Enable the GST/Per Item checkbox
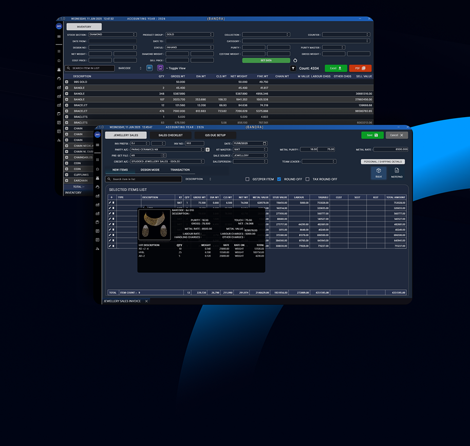The width and height of the screenshot is (470, 446). (x=247, y=179)
